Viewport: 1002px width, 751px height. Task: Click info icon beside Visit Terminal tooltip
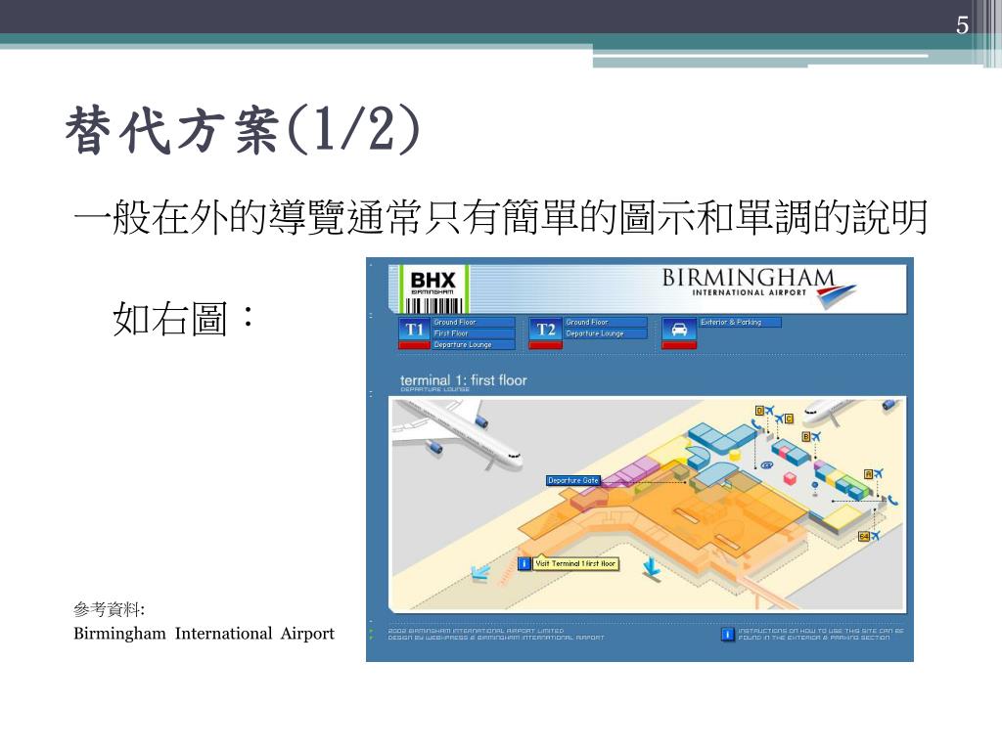tap(524, 564)
